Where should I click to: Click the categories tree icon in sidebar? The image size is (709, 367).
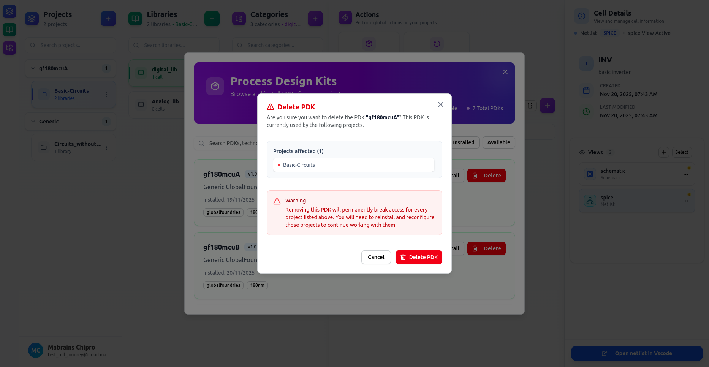[x=9, y=48]
